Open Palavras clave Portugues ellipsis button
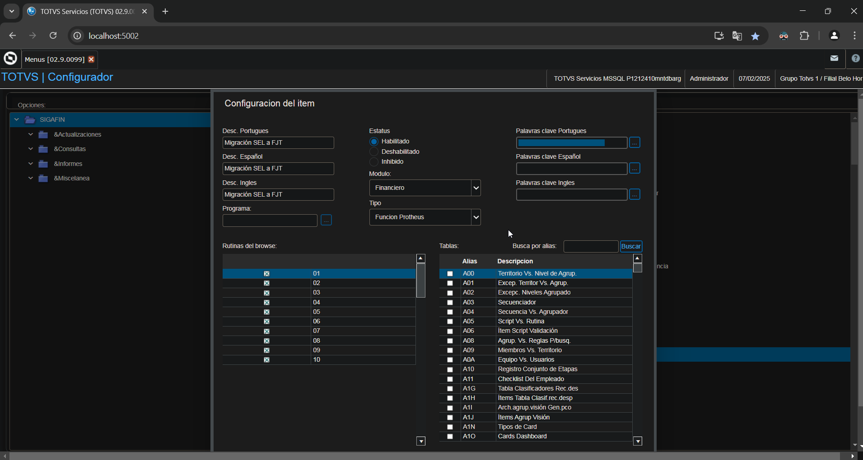The width and height of the screenshot is (863, 460). (634, 143)
